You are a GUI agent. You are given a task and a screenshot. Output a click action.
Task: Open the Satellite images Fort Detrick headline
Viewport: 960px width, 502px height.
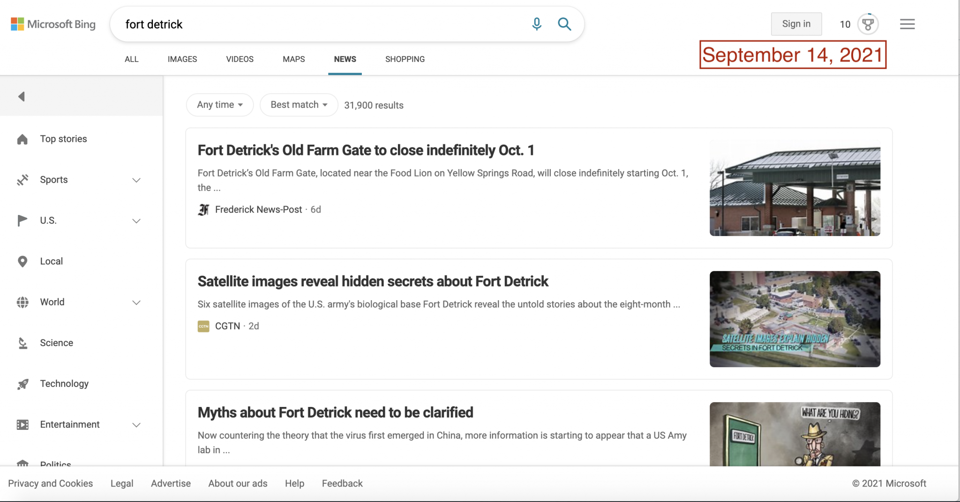tap(373, 281)
